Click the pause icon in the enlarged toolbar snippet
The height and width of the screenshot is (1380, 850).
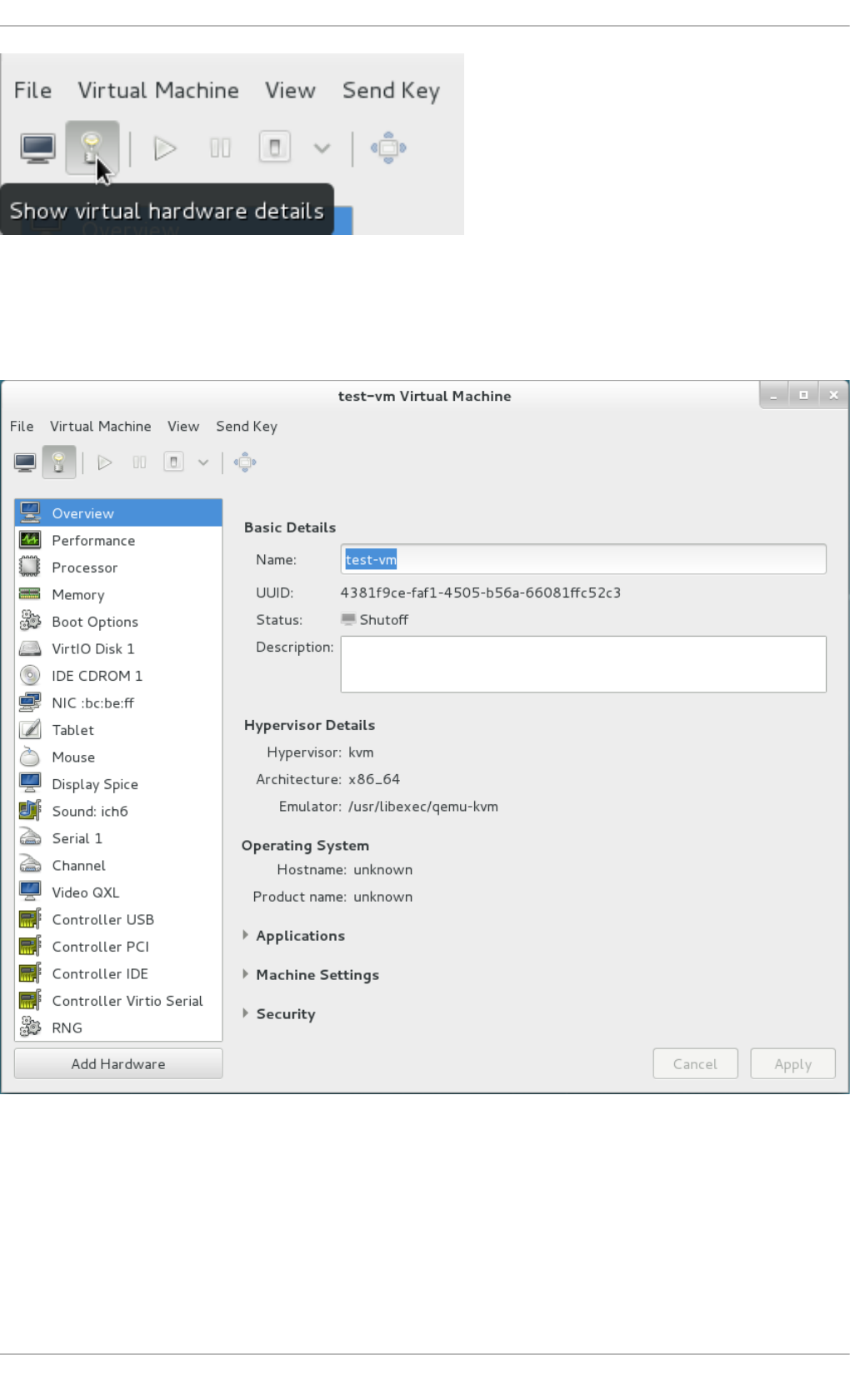(220, 148)
